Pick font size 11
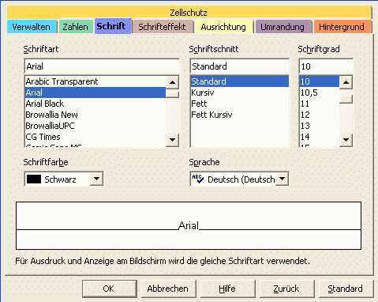 tap(320, 104)
